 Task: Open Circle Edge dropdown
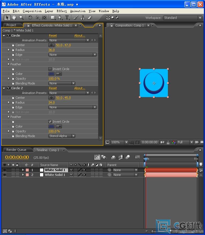coord(72,55)
